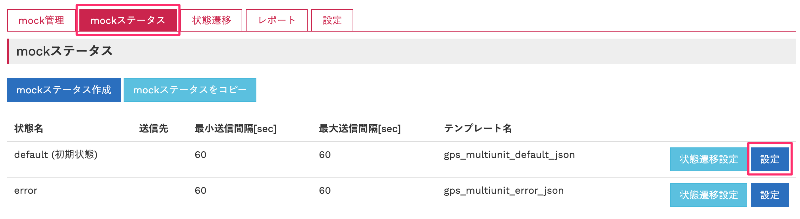
Task: Click 設定 button in the error row
Action: point(769,195)
